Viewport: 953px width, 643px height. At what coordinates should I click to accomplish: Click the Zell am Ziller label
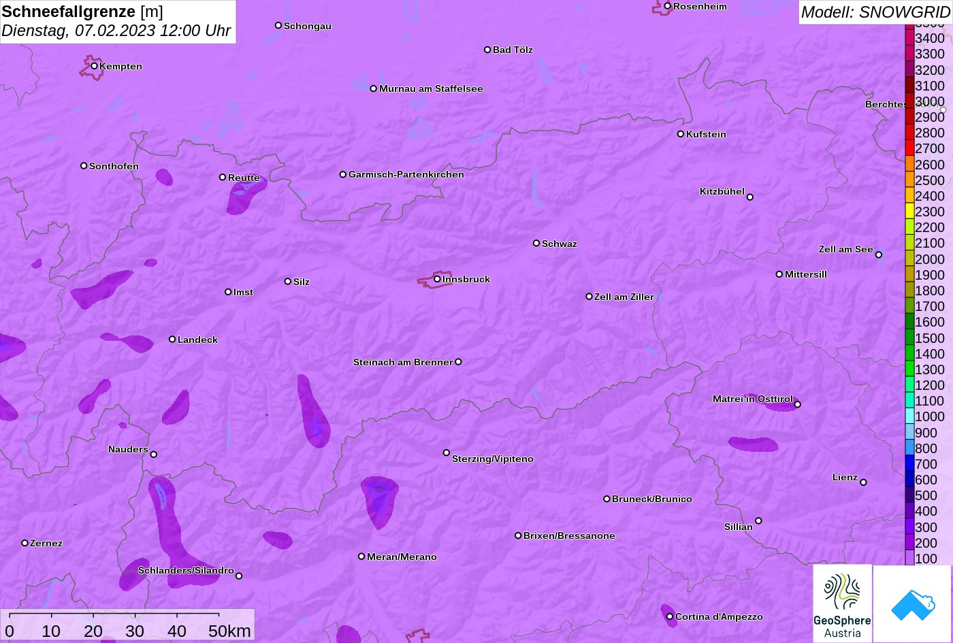(x=624, y=297)
